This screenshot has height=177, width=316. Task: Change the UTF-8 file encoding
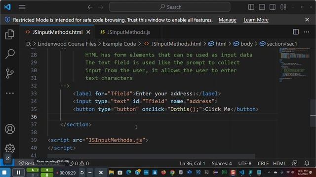pyautogui.click(x=245, y=163)
